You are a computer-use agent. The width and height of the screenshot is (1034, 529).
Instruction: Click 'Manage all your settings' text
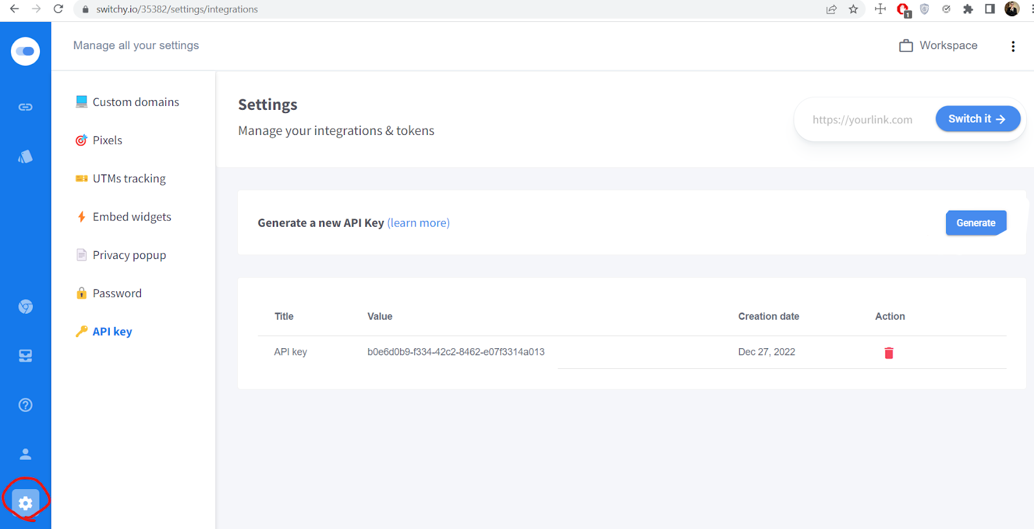136,46
